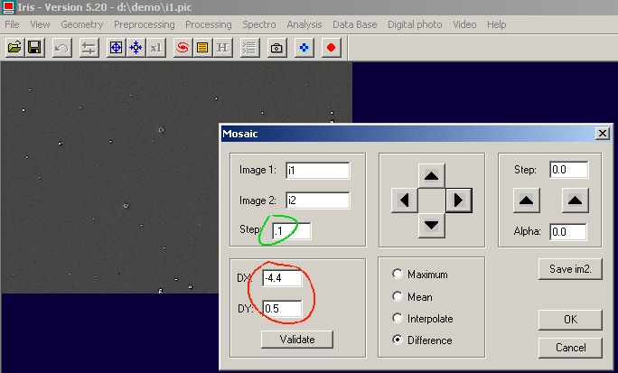Screen dimensions: 618x373
Task: Open the Help menu
Action: (497, 24)
